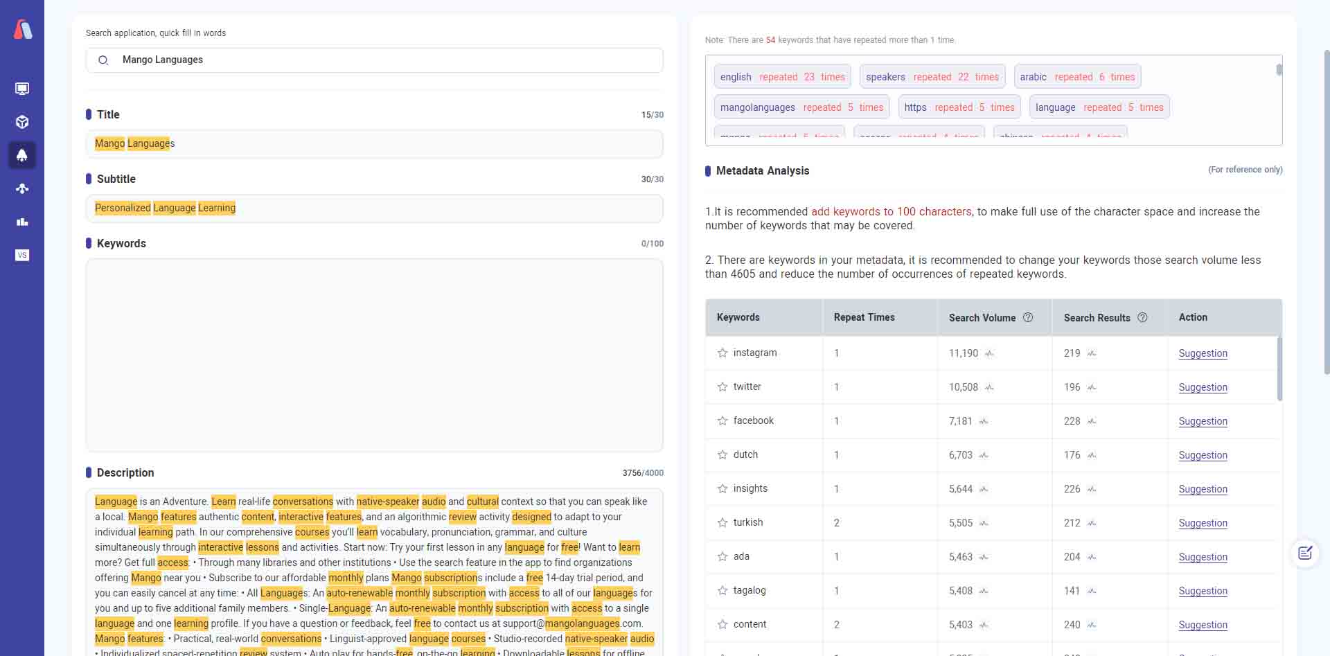Click the empty Keywords text area
The image size is (1330, 656).
pos(374,355)
